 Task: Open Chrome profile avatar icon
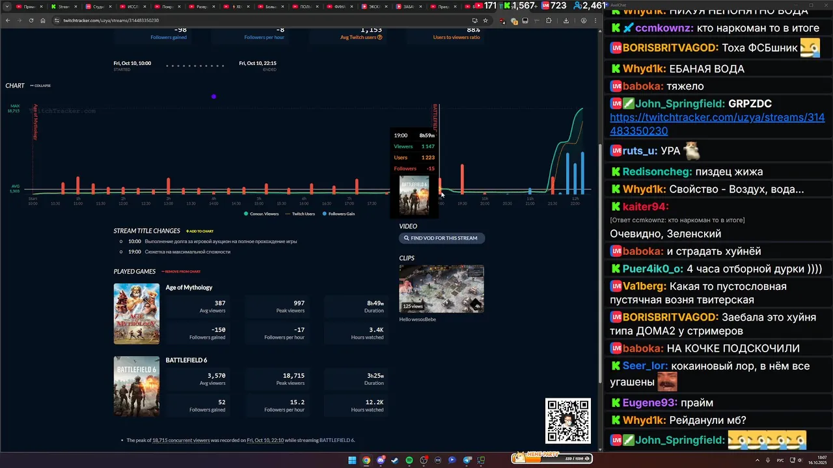point(583,20)
